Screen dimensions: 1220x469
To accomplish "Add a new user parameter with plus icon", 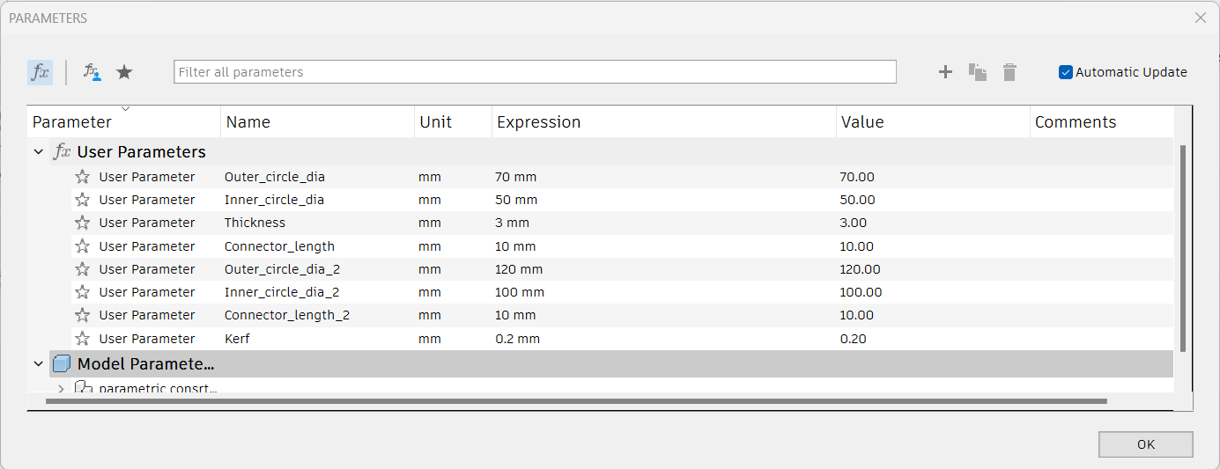I will tap(945, 72).
